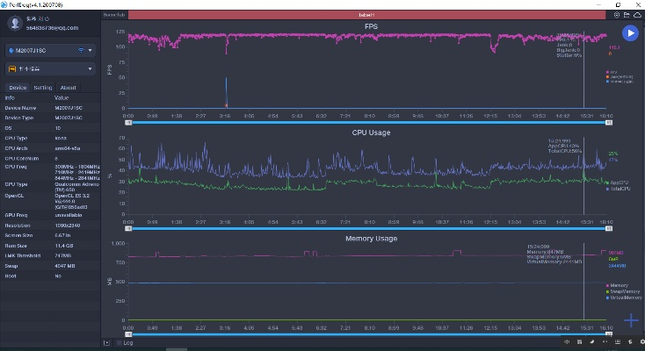
Task: Open the settings gear icon at top right
Action: (x=617, y=15)
